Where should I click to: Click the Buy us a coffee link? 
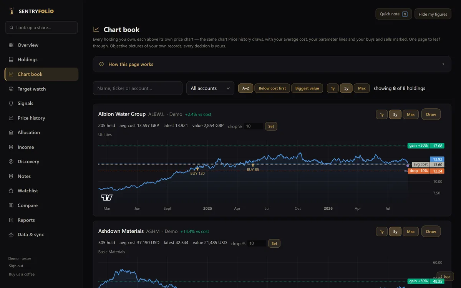click(22, 274)
